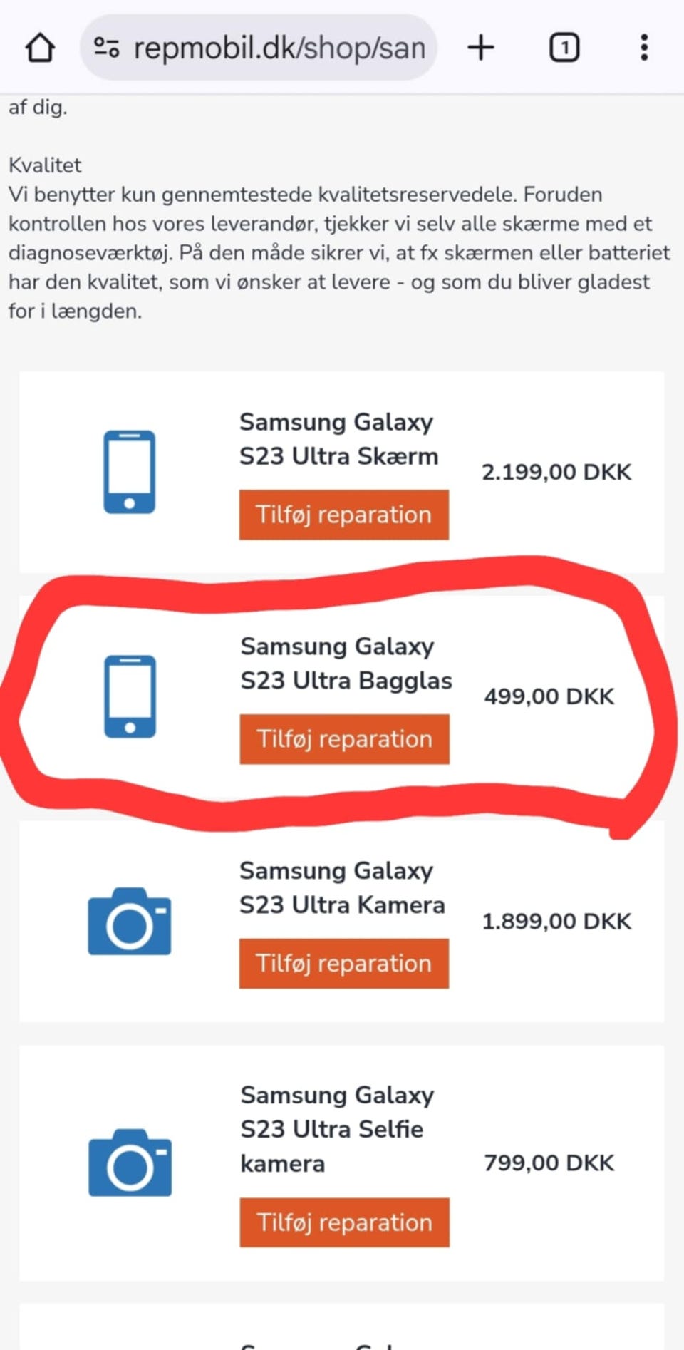
Task: Tap the phone icon for S23 Ultra Skærm
Action: [x=129, y=472]
